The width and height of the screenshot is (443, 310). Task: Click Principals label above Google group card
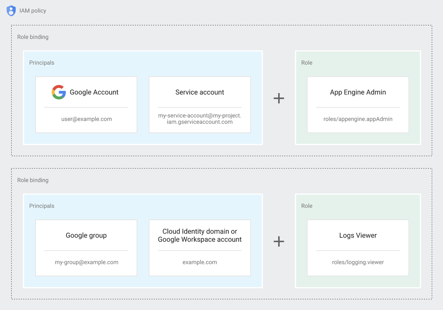point(42,206)
